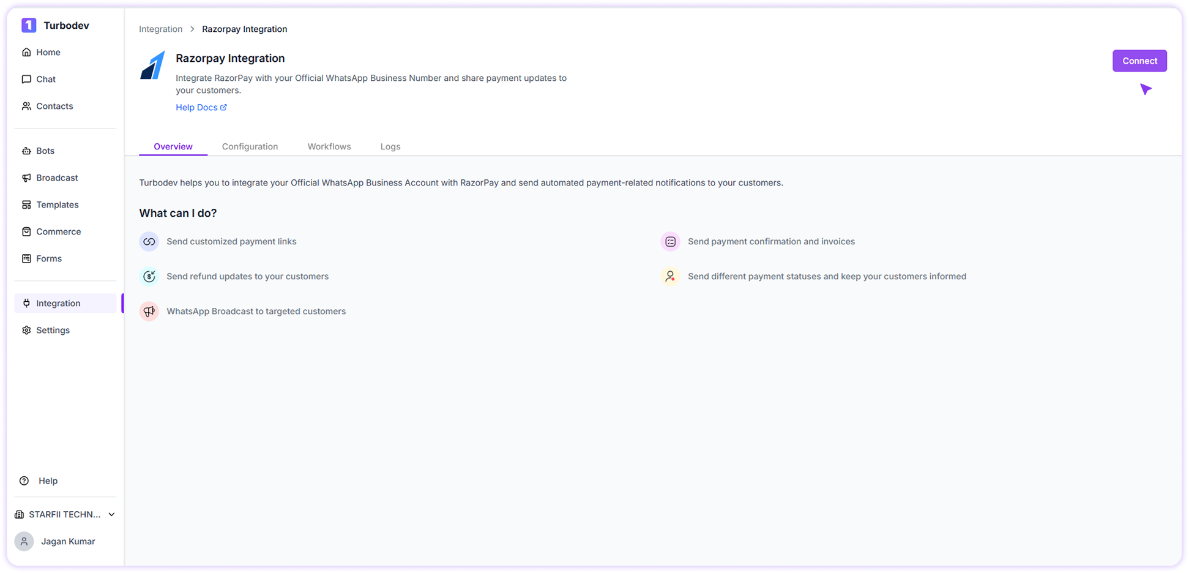Click the WhatsApp Broadcast feature icon

click(149, 311)
